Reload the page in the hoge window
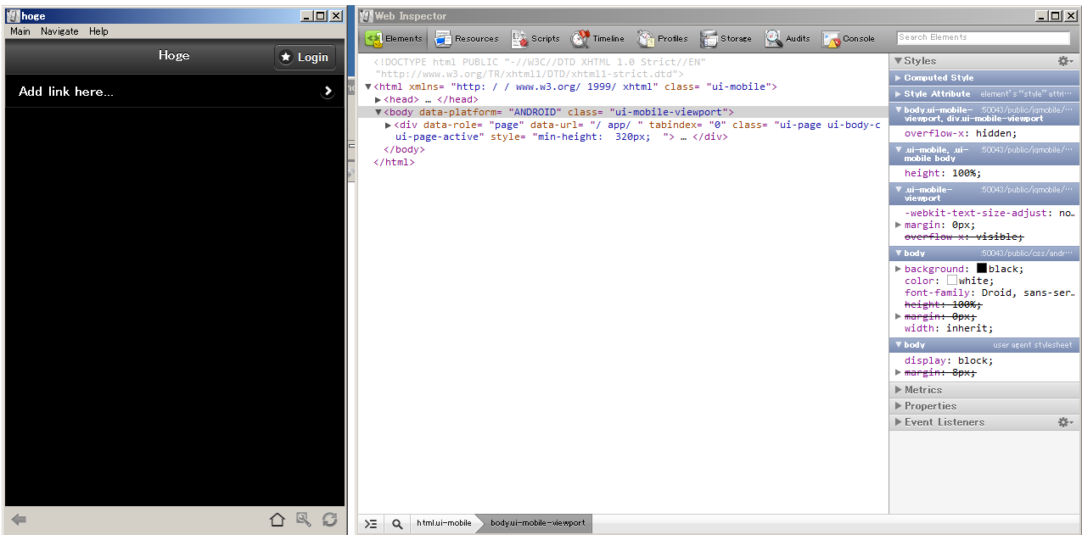The image size is (1082, 535). (329, 520)
